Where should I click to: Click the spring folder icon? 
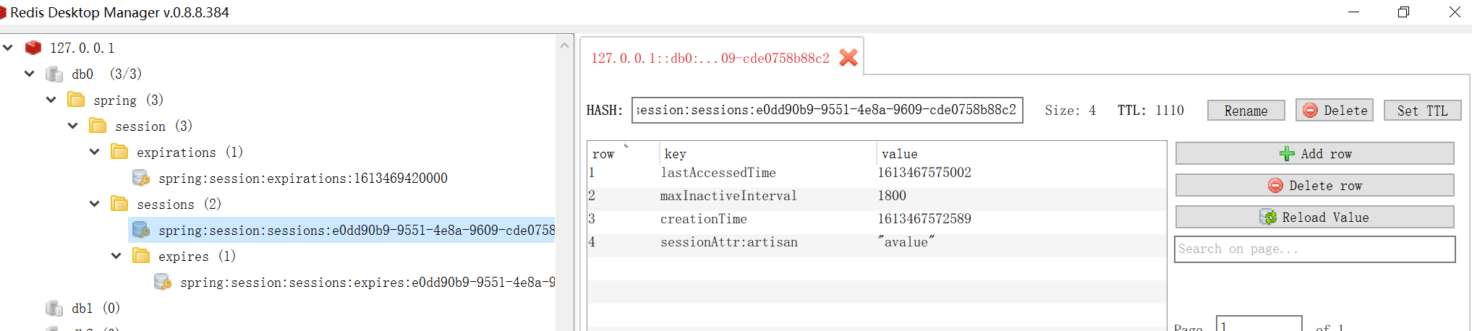pyautogui.click(x=76, y=100)
